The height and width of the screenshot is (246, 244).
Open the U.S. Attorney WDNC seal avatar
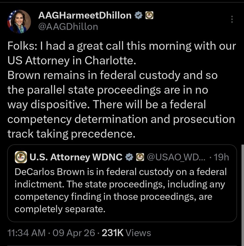pos(21,157)
